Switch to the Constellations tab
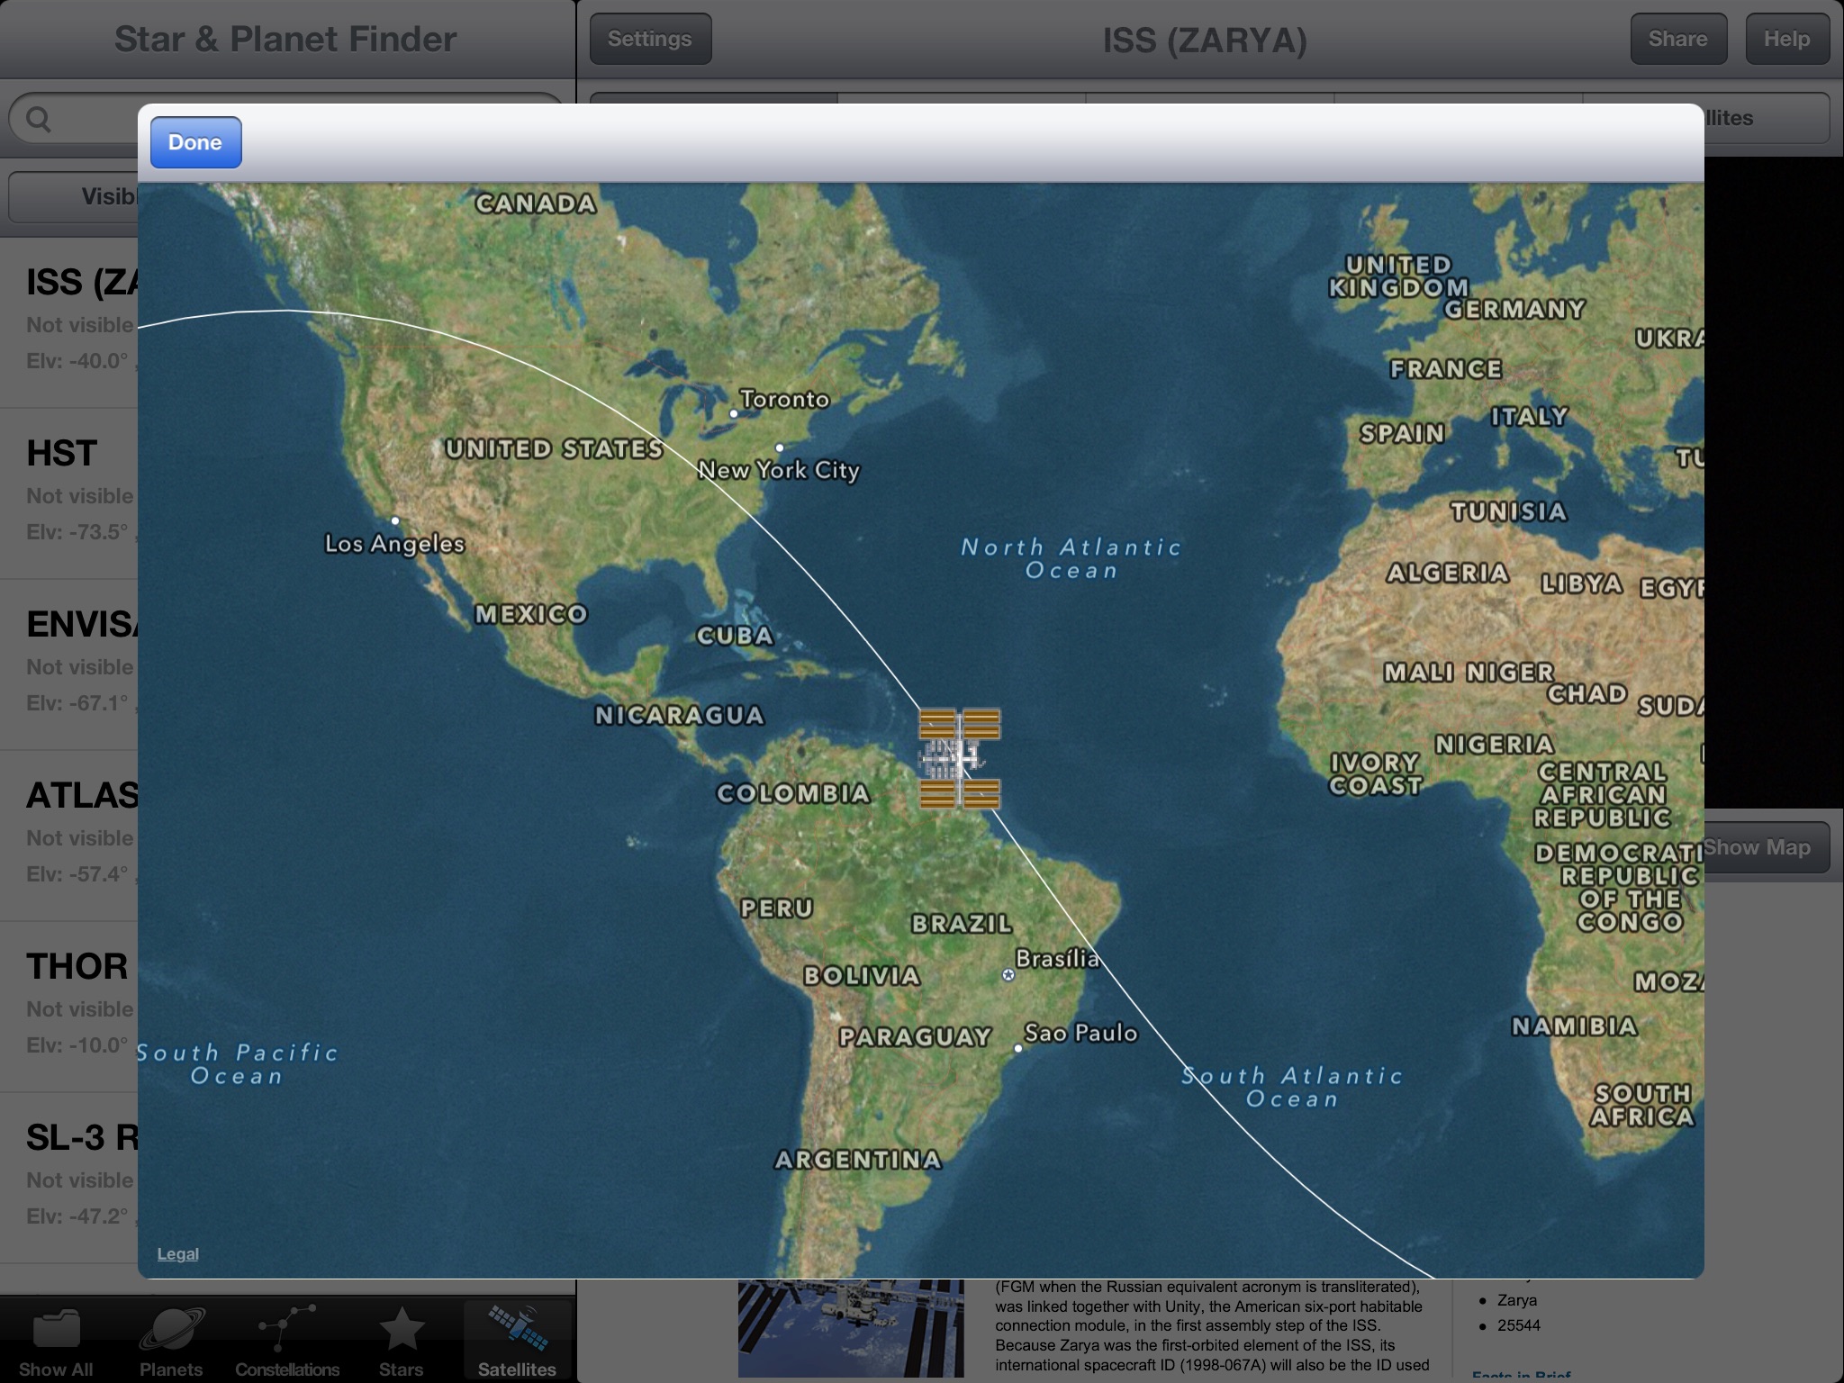1844x1383 pixels. tap(287, 1342)
